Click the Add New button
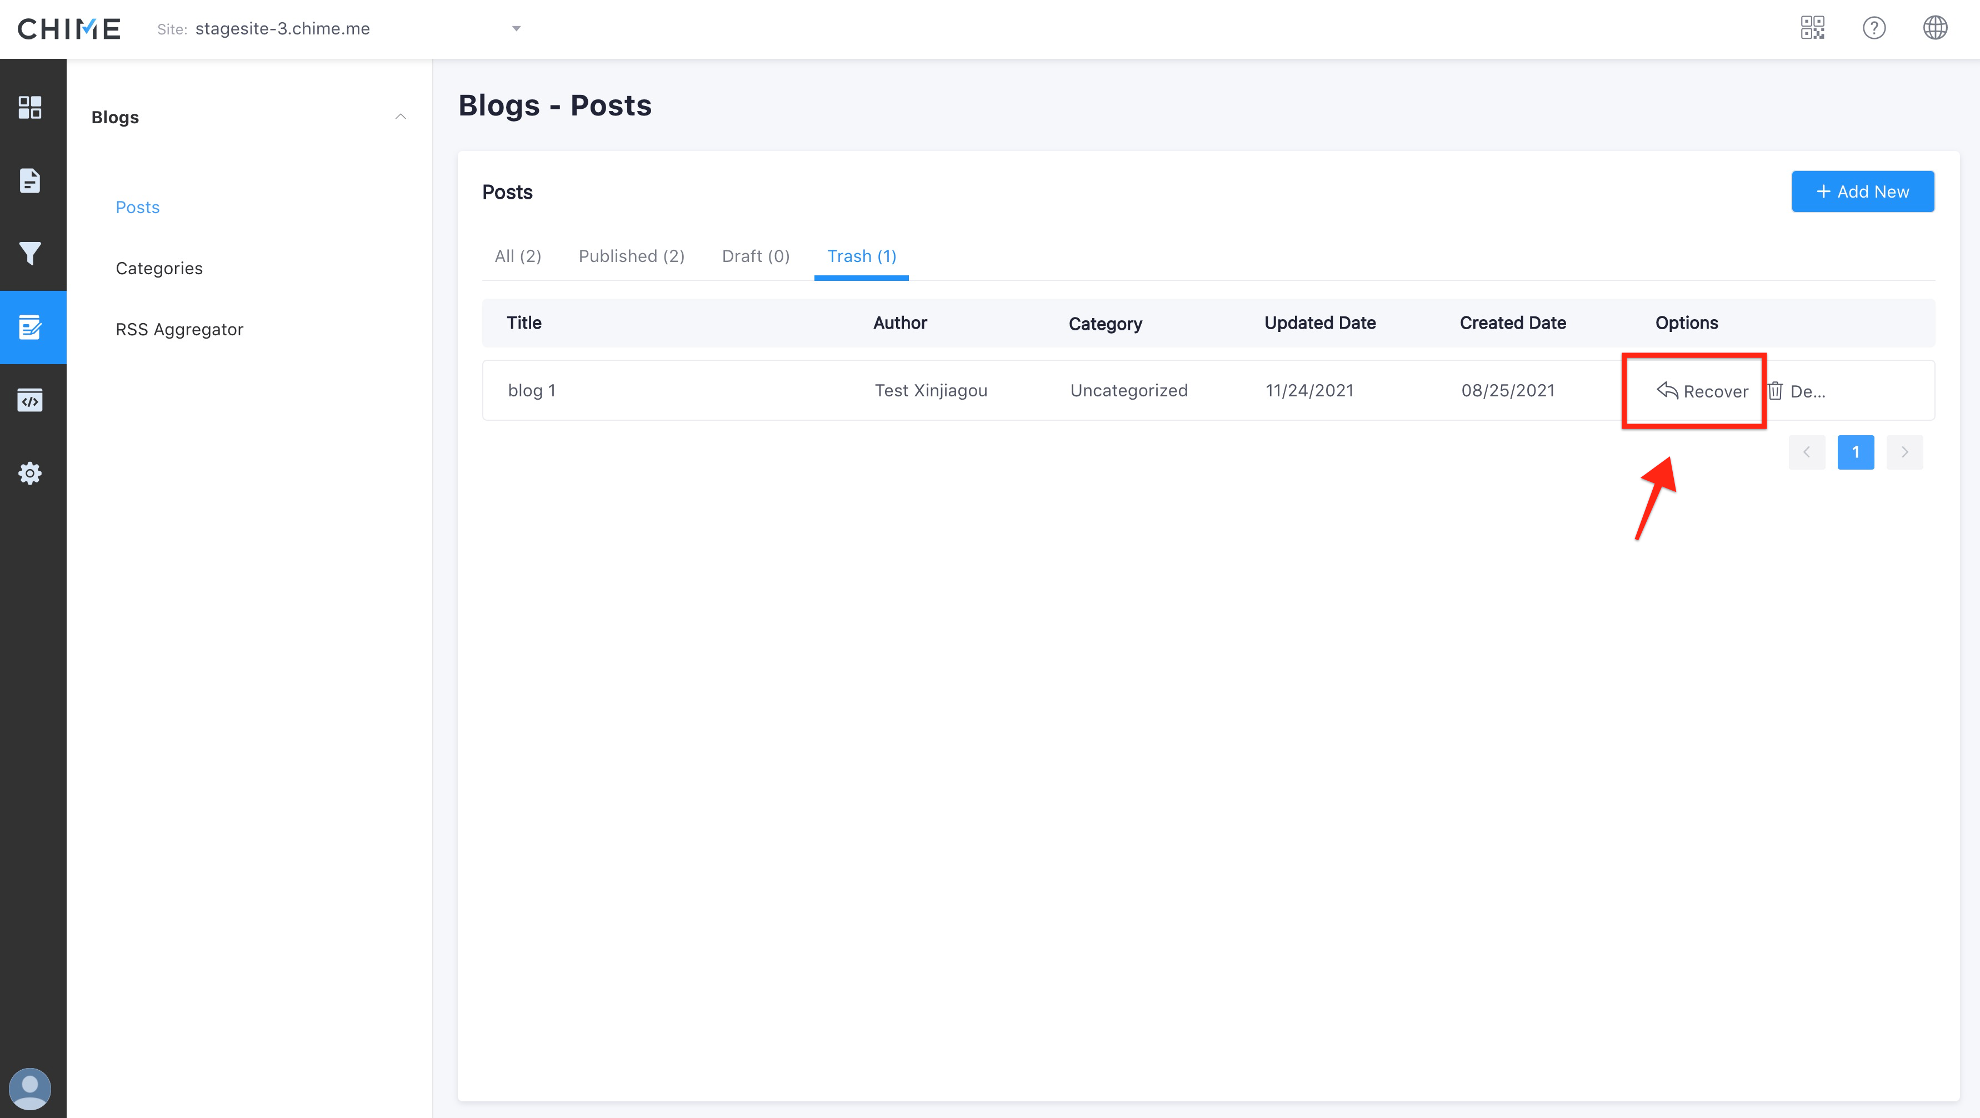 pyautogui.click(x=1862, y=192)
